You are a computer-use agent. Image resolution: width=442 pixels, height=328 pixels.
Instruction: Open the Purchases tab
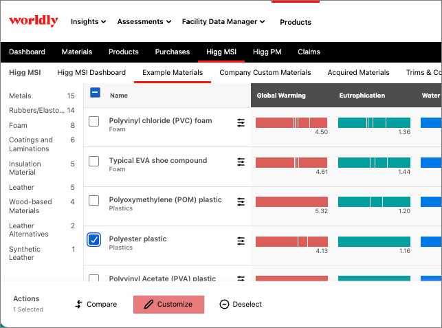(173, 52)
